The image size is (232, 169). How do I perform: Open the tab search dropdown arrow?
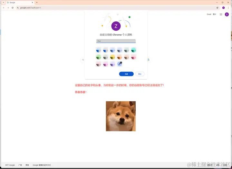click(4, 3)
